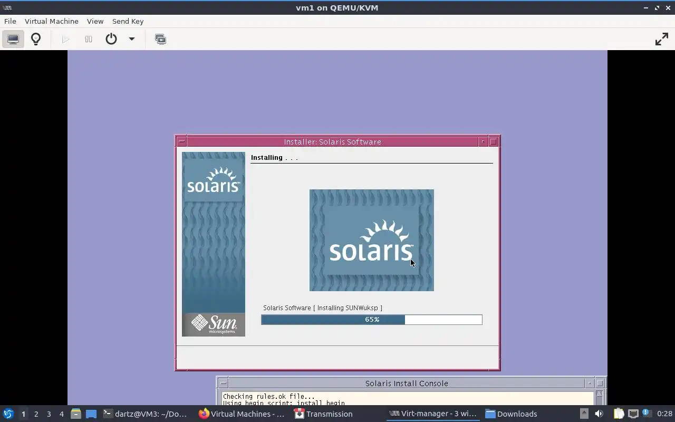Minimize the Solaris Install Console window
Viewport: 675px width, 422px height.
589,383
